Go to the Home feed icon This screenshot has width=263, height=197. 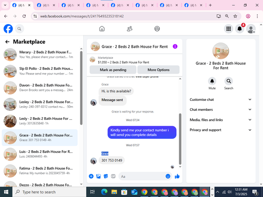click(102, 29)
